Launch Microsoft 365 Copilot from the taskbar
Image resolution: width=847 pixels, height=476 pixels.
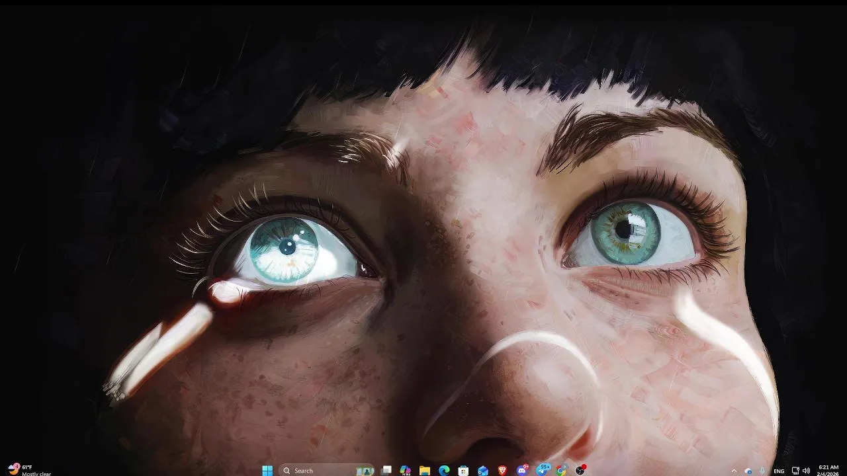406,471
